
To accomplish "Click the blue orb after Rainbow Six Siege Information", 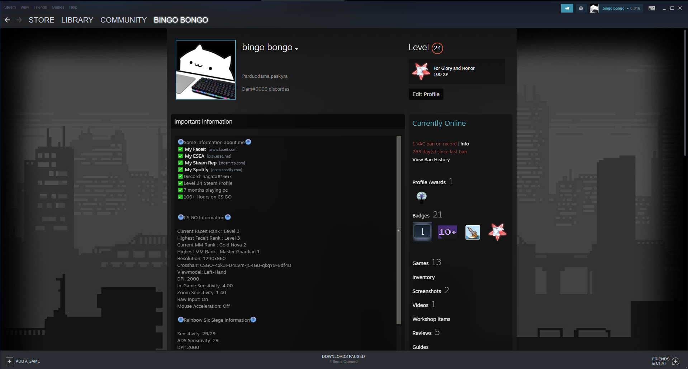I will click(x=253, y=320).
